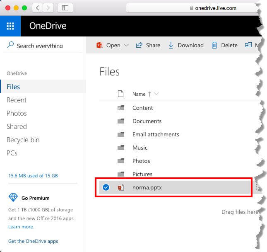
Task: Click the Photos folder icon in file list
Action: click(x=121, y=161)
